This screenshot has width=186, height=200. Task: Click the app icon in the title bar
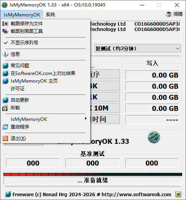(5, 5)
